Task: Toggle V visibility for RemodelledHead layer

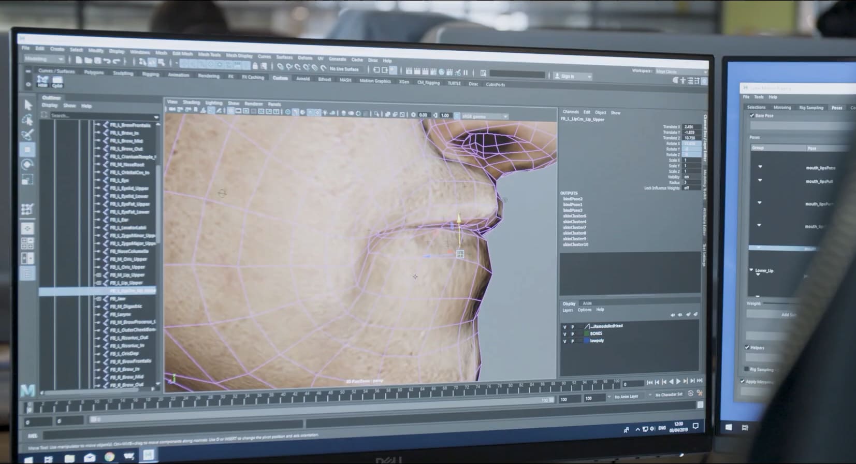Action: click(x=565, y=327)
